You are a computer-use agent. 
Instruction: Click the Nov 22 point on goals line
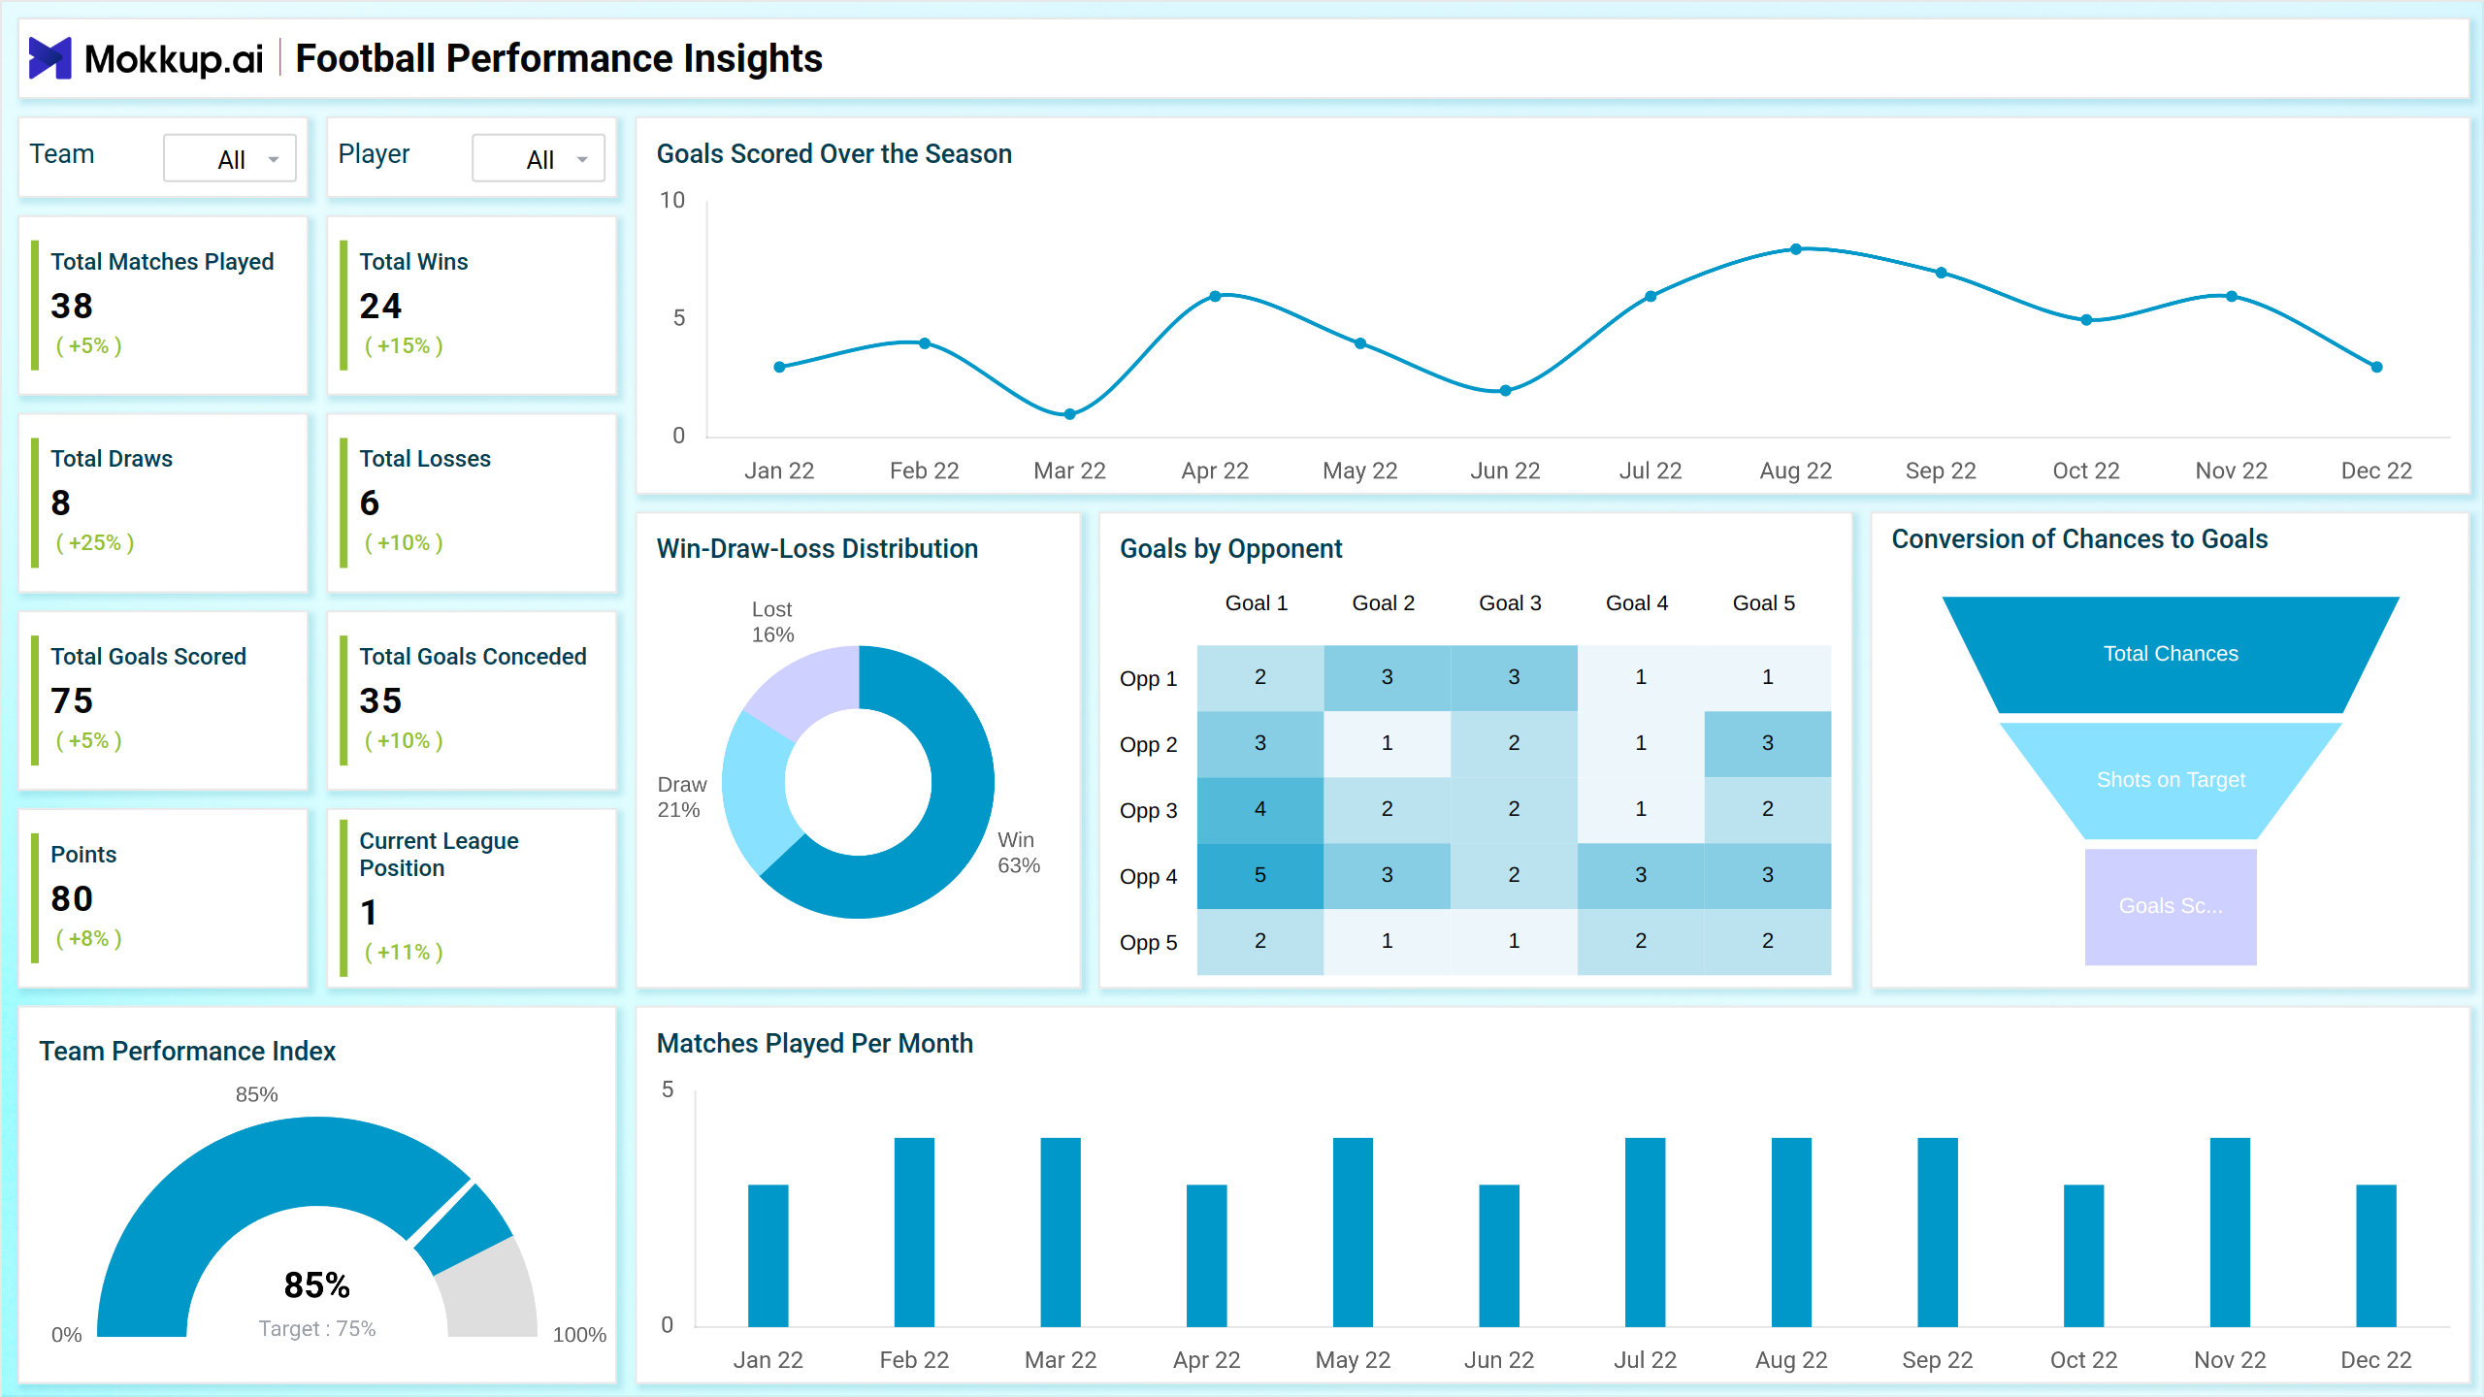click(2232, 296)
